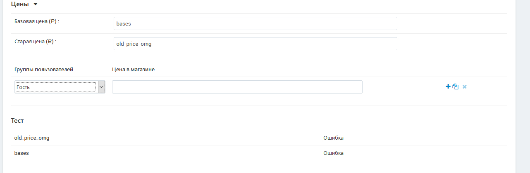The height and width of the screenshot is (173, 530).
Task: Click the empty Цена в магазине field
Action: coord(237,87)
